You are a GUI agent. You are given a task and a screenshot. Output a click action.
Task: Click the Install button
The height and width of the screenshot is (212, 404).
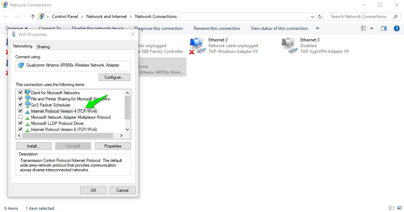pyautogui.click(x=33, y=146)
